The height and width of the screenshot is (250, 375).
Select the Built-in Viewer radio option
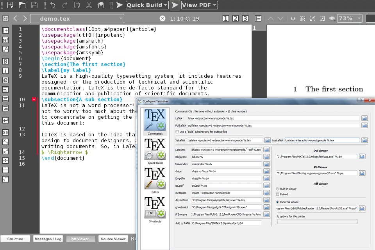[x=277, y=189]
